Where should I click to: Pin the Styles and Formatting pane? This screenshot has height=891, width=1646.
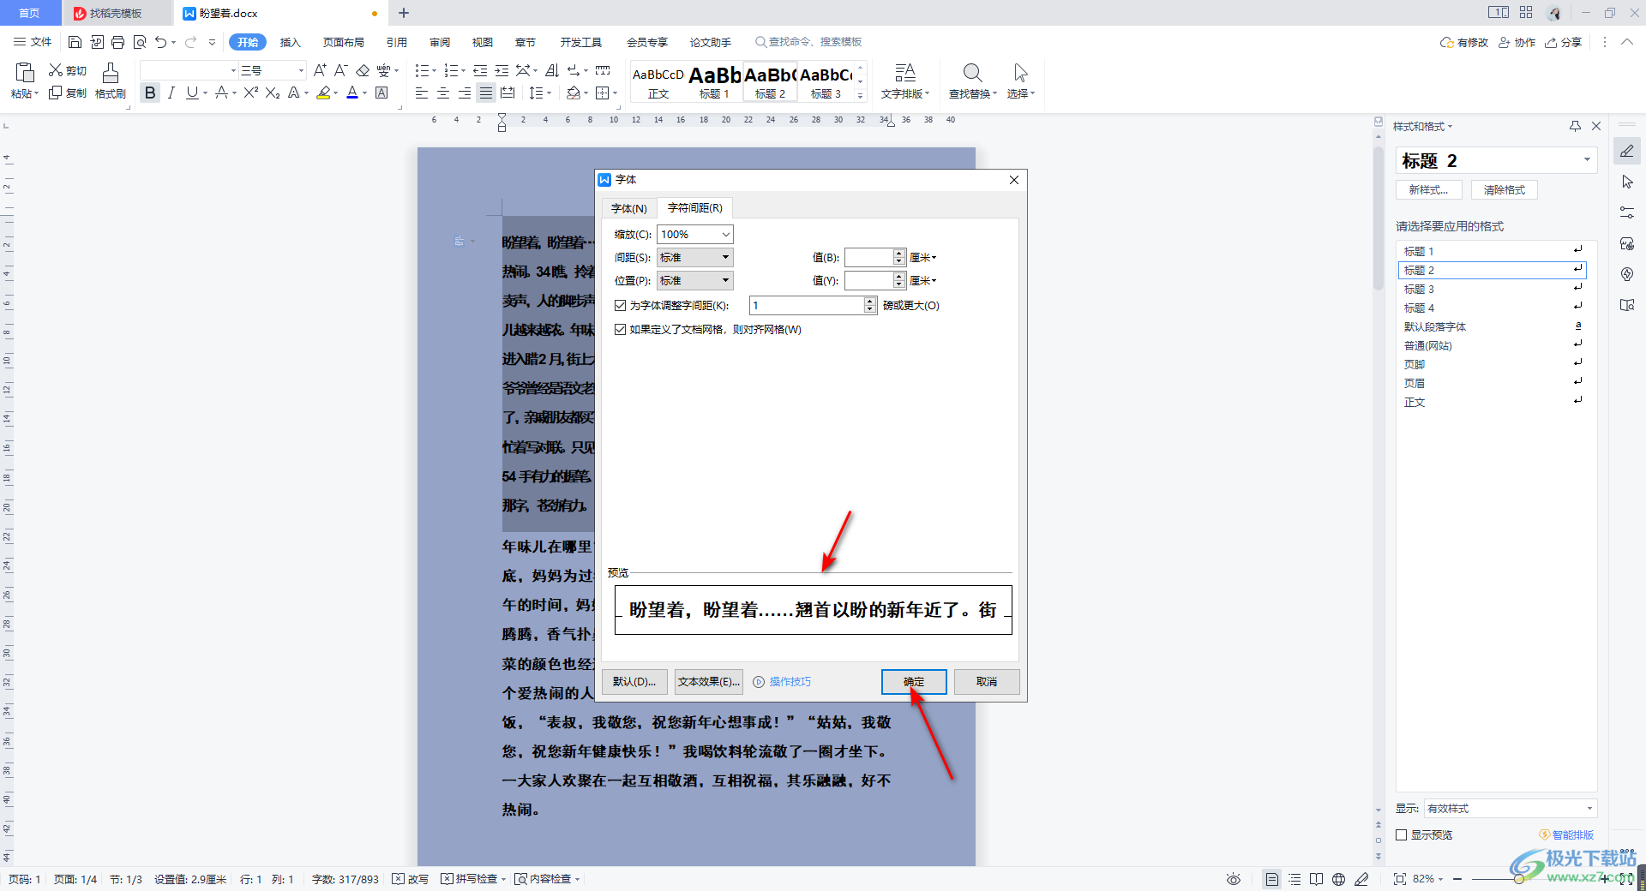(1575, 126)
